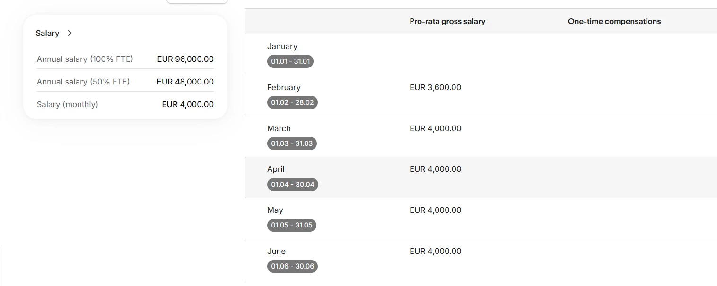Click the 01.02 - 28.02 date badge
717x286 pixels.
[292, 102]
